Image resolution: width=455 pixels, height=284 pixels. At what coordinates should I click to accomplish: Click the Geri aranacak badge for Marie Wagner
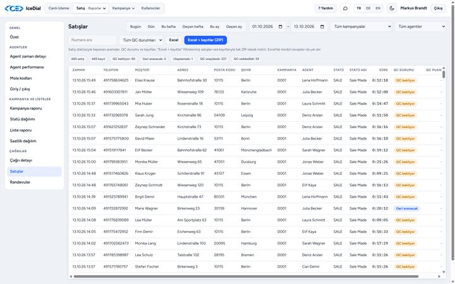407,209
